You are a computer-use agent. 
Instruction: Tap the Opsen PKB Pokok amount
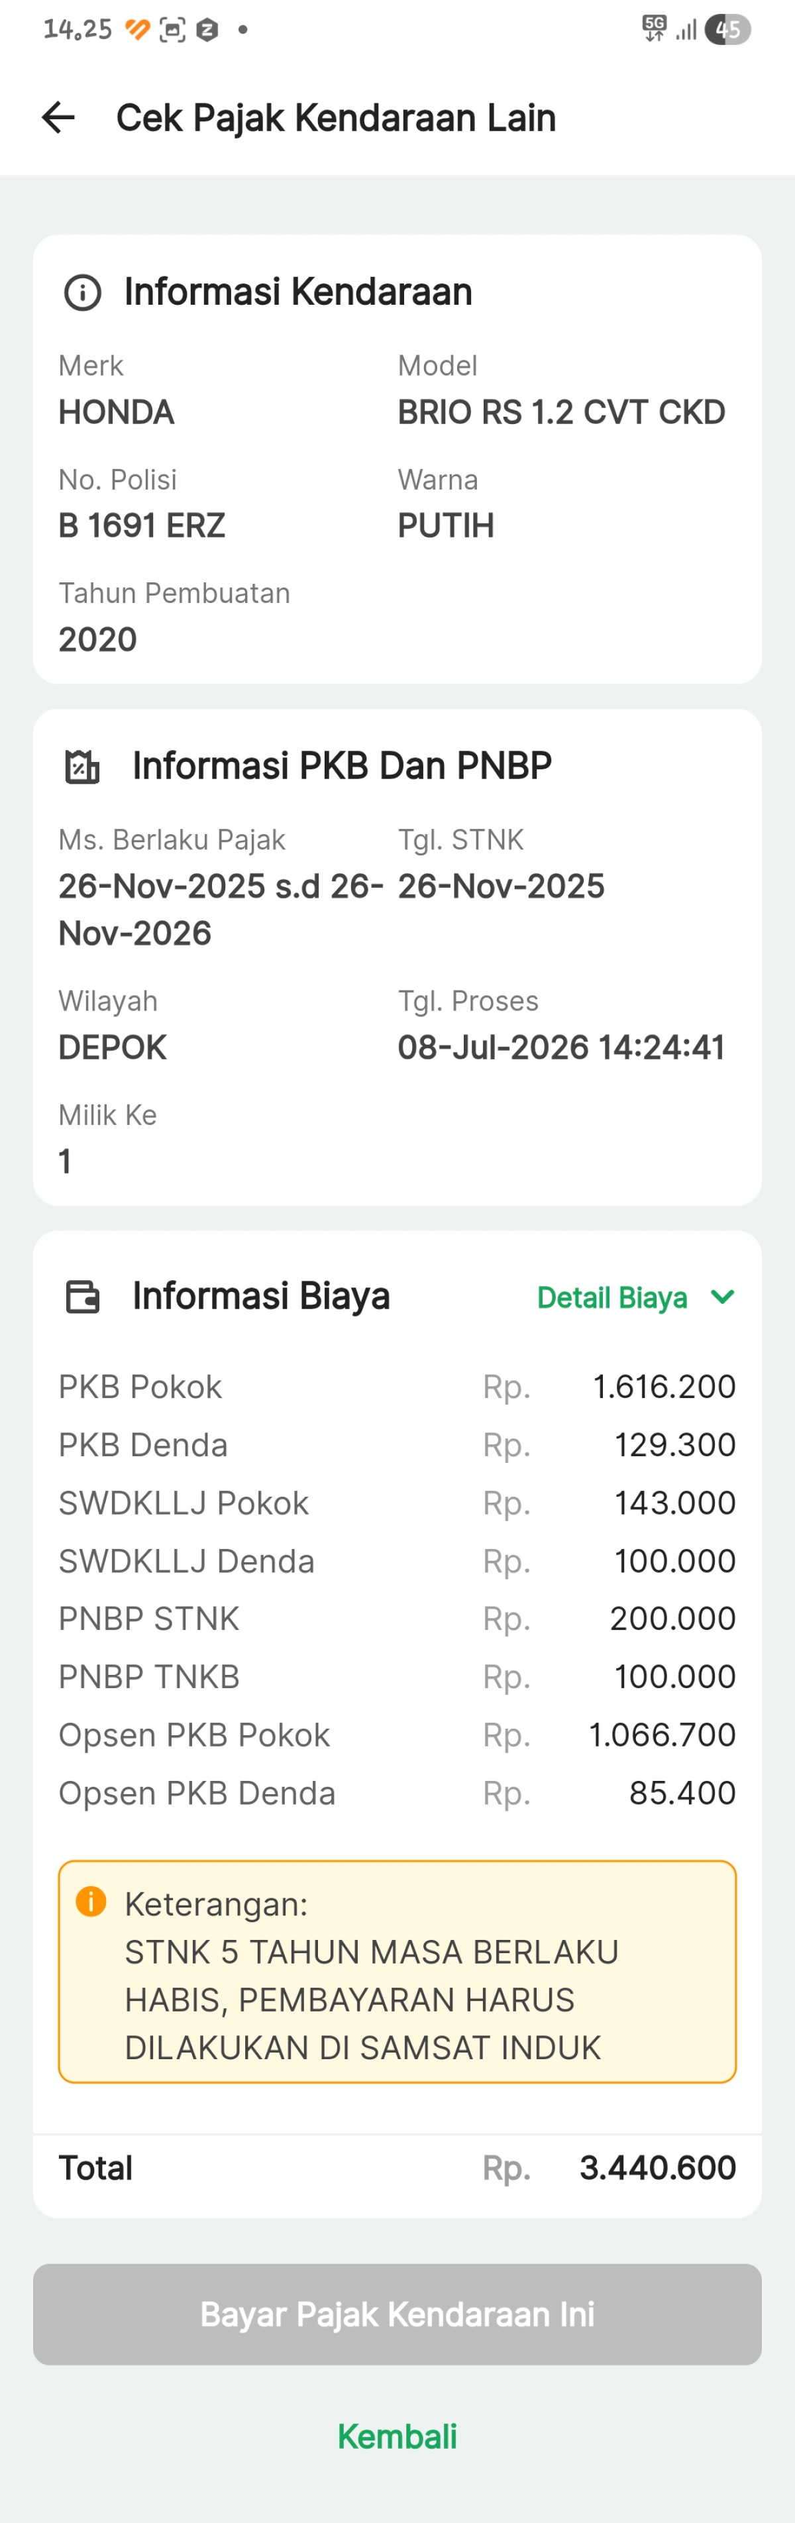pyautogui.click(x=662, y=1735)
